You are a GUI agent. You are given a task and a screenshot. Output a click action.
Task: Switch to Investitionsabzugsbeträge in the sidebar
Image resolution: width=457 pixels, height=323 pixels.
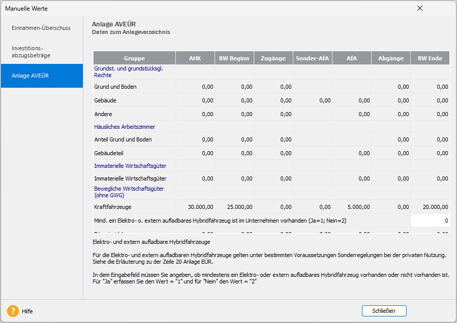[x=31, y=52]
